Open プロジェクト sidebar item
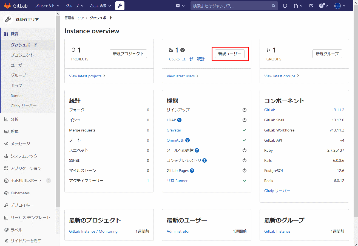This screenshot has width=358, height=246. point(28,55)
